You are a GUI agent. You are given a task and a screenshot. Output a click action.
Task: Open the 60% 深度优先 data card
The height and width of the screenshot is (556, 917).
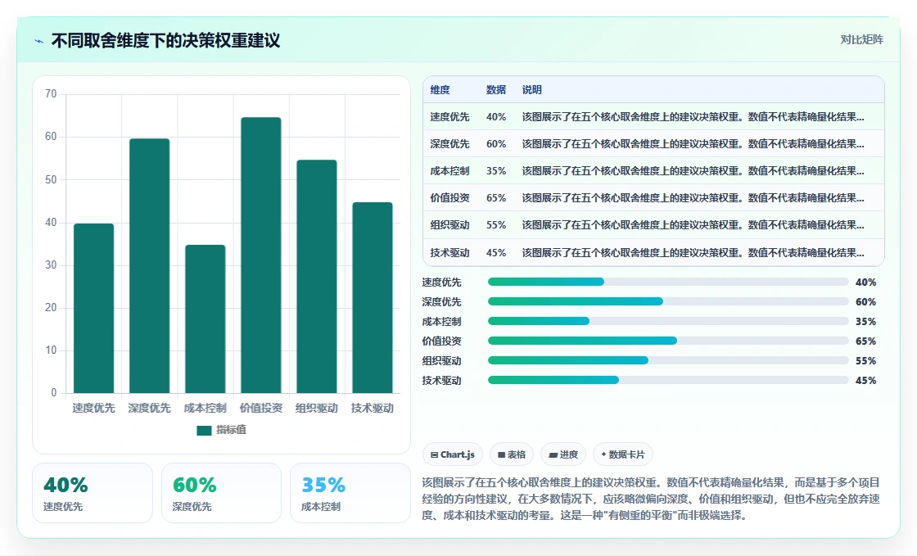coord(221,493)
